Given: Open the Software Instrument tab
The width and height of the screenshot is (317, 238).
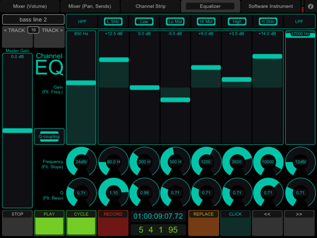Looking at the screenshot, I should (270, 6).
